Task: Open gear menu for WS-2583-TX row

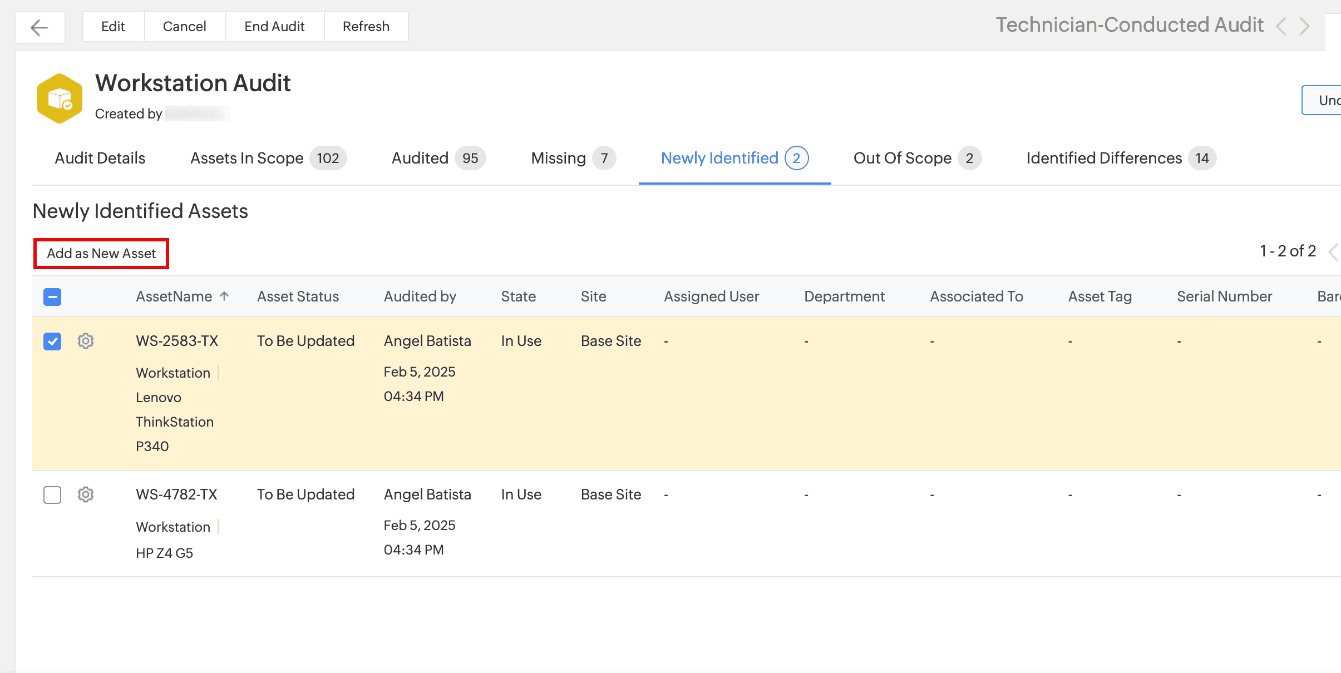Action: pyautogui.click(x=85, y=341)
